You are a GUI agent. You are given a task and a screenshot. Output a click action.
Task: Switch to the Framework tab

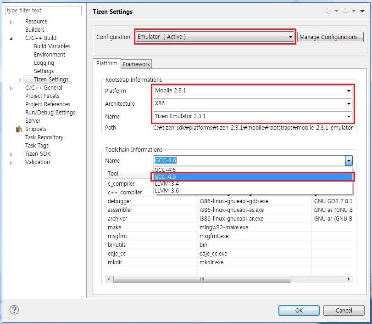click(x=136, y=64)
